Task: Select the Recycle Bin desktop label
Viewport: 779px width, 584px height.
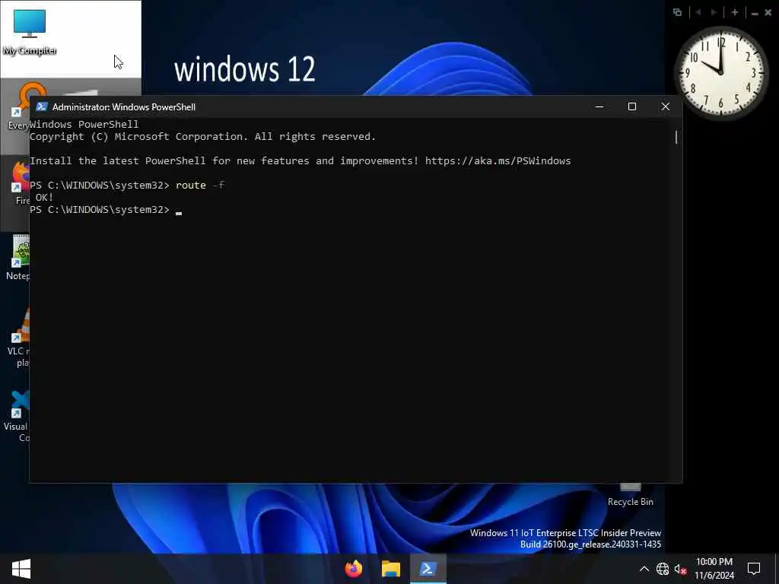Action: tap(630, 502)
